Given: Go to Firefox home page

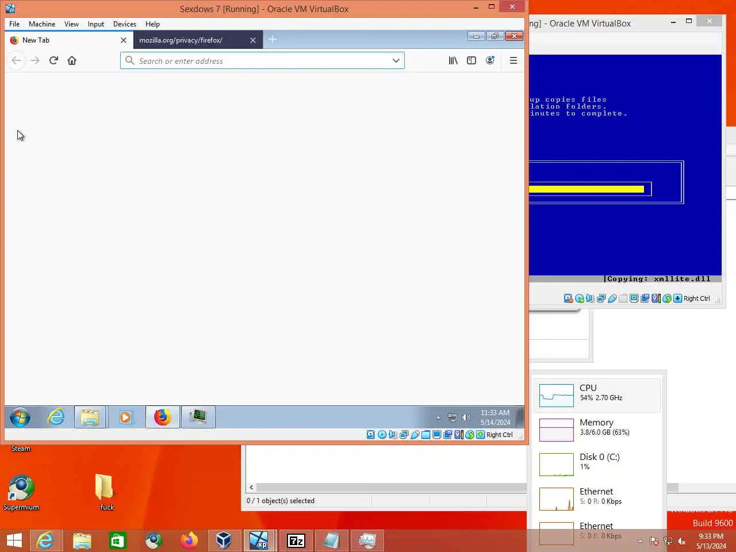Looking at the screenshot, I should point(72,60).
